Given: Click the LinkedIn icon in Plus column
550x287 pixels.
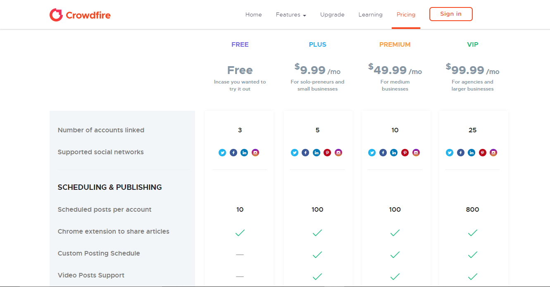Looking at the screenshot, I should [x=317, y=153].
